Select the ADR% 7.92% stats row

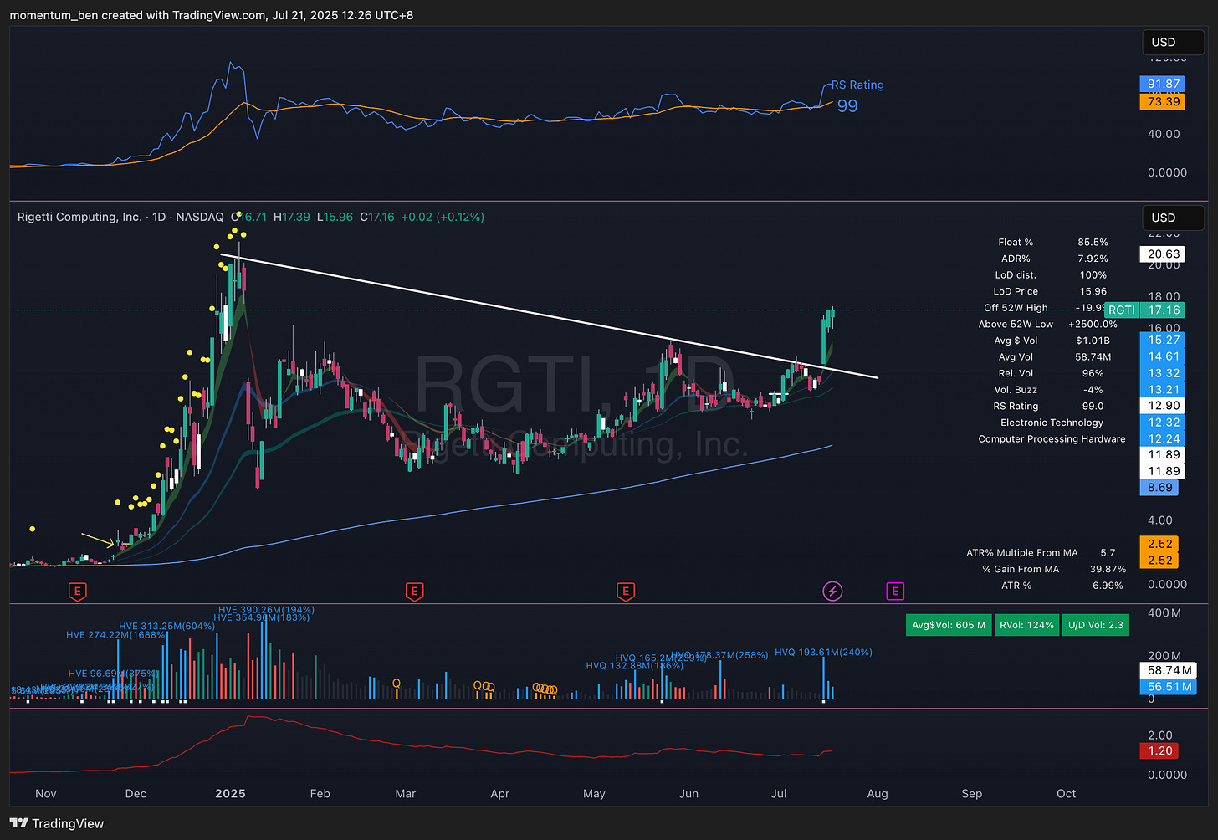tap(1054, 259)
